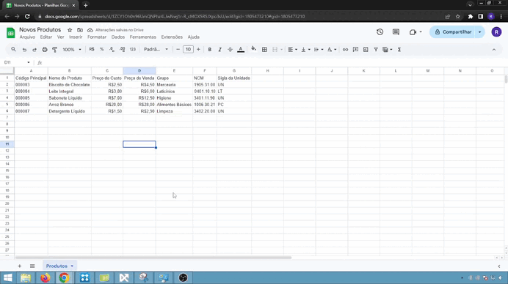This screenshot has width=508, height=284.
Task: Click the font size input field
Action: click(188, 50)
